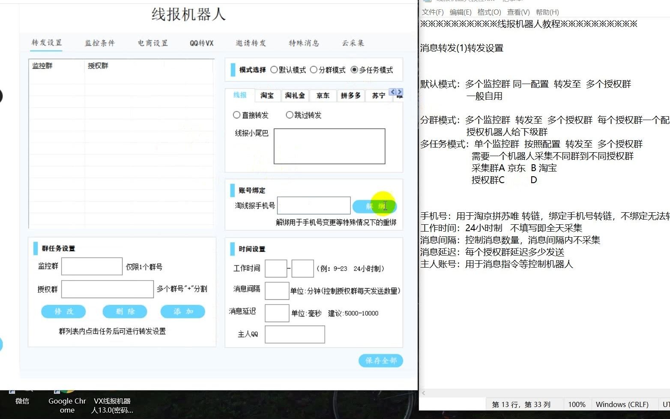The height and width of the screenshot is (419, 670).
Task: Select the 默认模式 radio button
Action: tap(274, 69)
